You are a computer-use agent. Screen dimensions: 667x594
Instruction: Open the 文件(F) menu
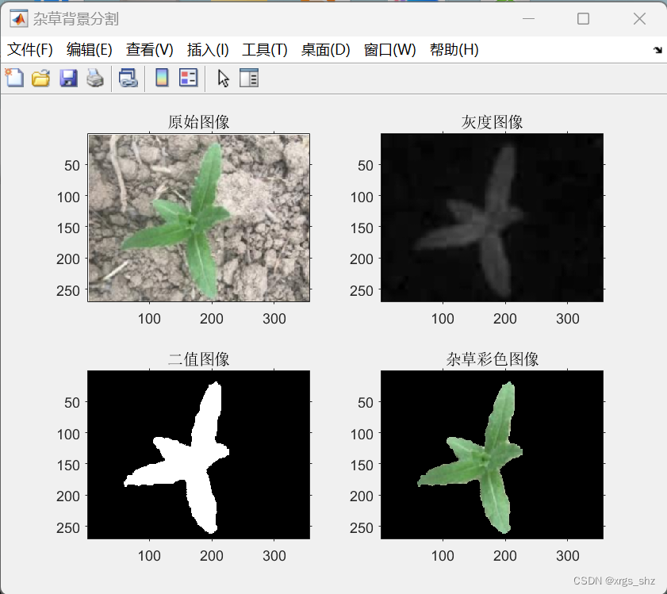(x=30, y=50)
